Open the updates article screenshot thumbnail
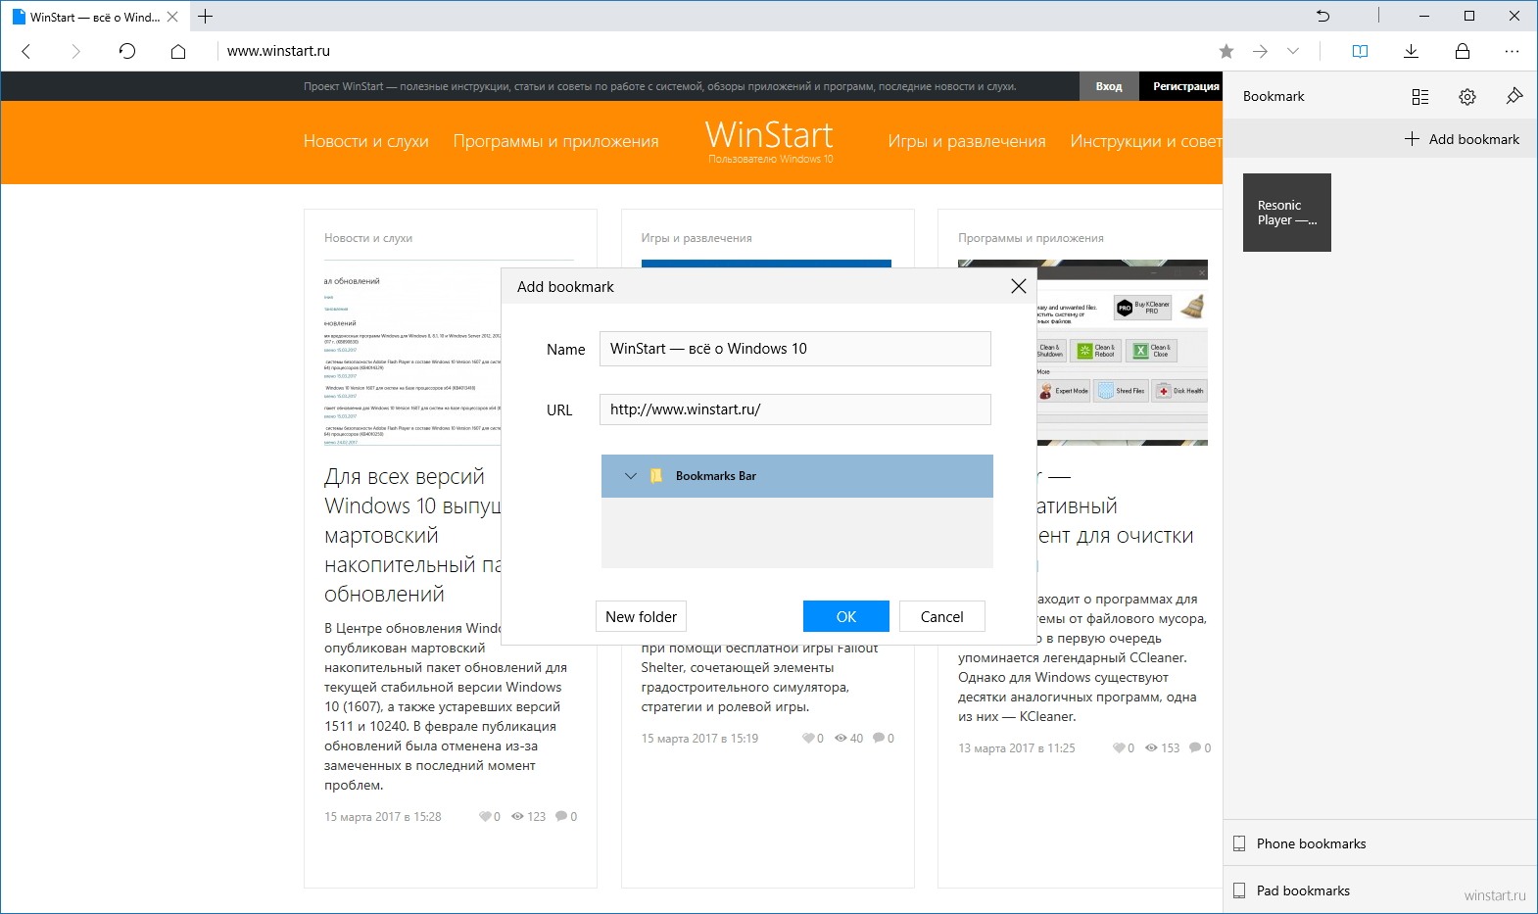Image resolution: width=1538 pixels, height=914 pixels. click(x=412, y=353)
